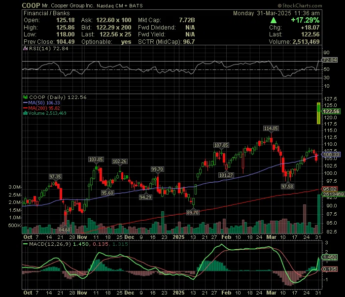Click the Volume 2,513,469 legend text
Image resolution: width=345 pixels, height=297 pixels.
(47, 113)
